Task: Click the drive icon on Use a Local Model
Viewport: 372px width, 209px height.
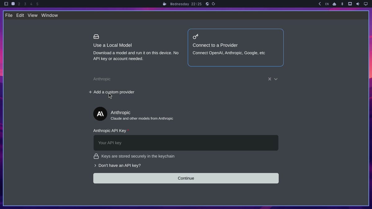Action: tap(96, 37)
